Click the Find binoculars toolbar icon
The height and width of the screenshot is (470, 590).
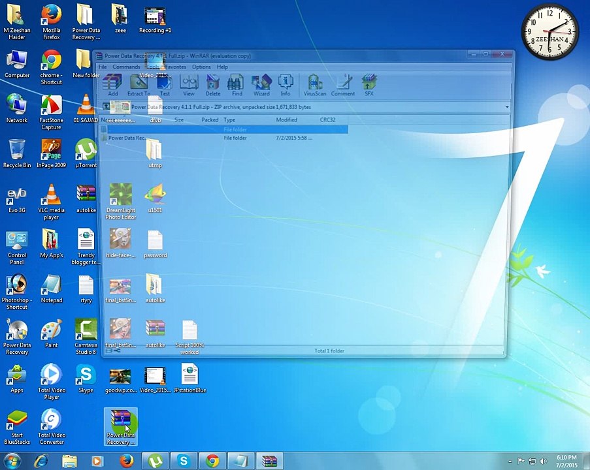(x=237, y=86)
